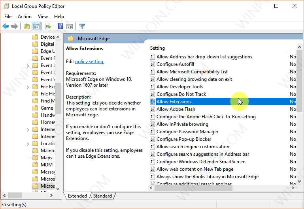Open the View menu
Viewport: 304px width, 209px height.
click(x=43, y=17)
